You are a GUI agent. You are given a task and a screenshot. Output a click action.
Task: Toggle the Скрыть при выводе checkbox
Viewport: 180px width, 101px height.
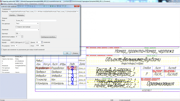(16, 27)
